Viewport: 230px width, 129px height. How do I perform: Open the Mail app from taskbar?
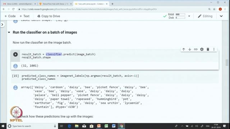pyautogui.click(x=84, y=126)
